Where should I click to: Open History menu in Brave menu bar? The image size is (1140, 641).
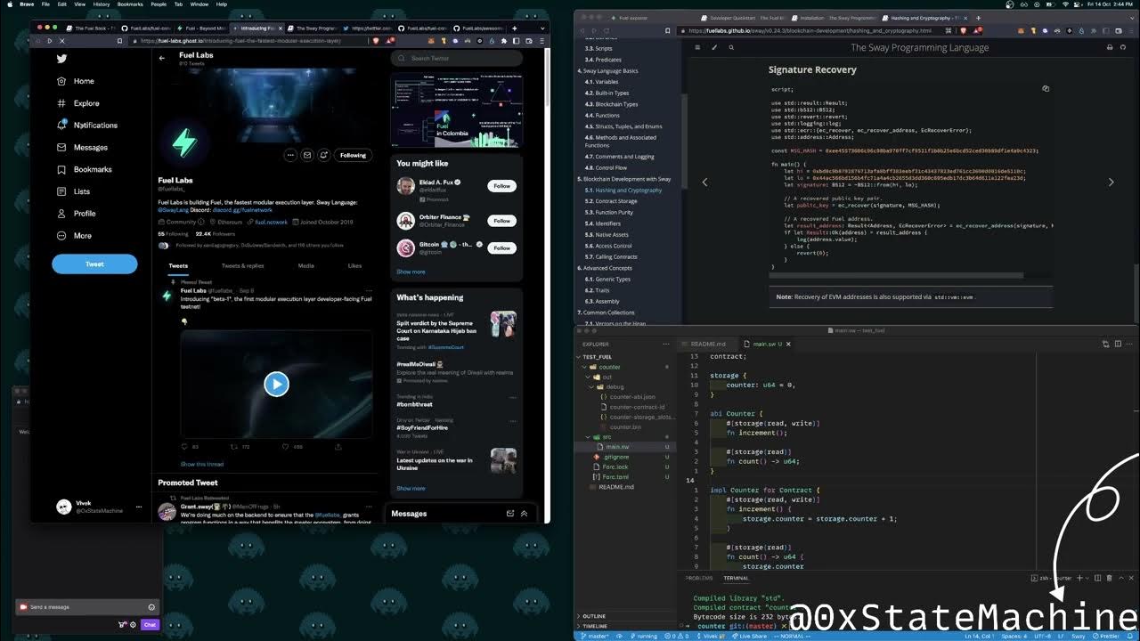(102, 4)
